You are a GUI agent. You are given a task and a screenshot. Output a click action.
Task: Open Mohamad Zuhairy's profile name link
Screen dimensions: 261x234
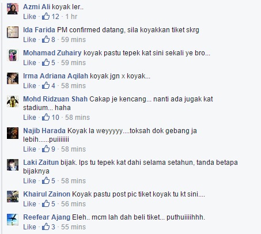tap(52, 53)
